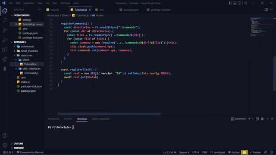Add a new terminal with plus icon
276x155 pixels.
coord(249,119)
